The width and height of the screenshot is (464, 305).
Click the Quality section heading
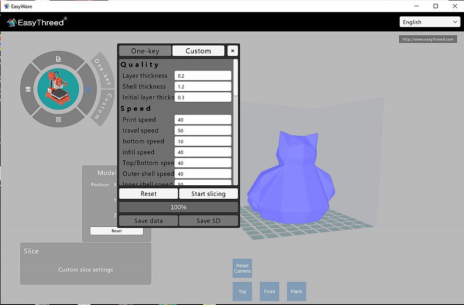coord(140,65)
